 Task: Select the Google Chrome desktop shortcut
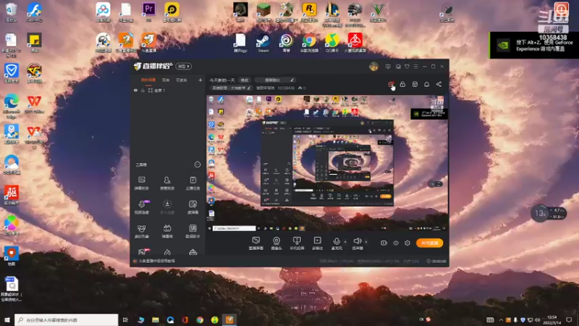(x=309, y=43)
